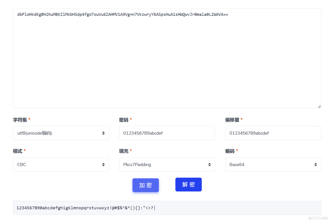Click inside the 偏移量 offset field
This screenshot has height=222, width=330.
coord(273,133)
